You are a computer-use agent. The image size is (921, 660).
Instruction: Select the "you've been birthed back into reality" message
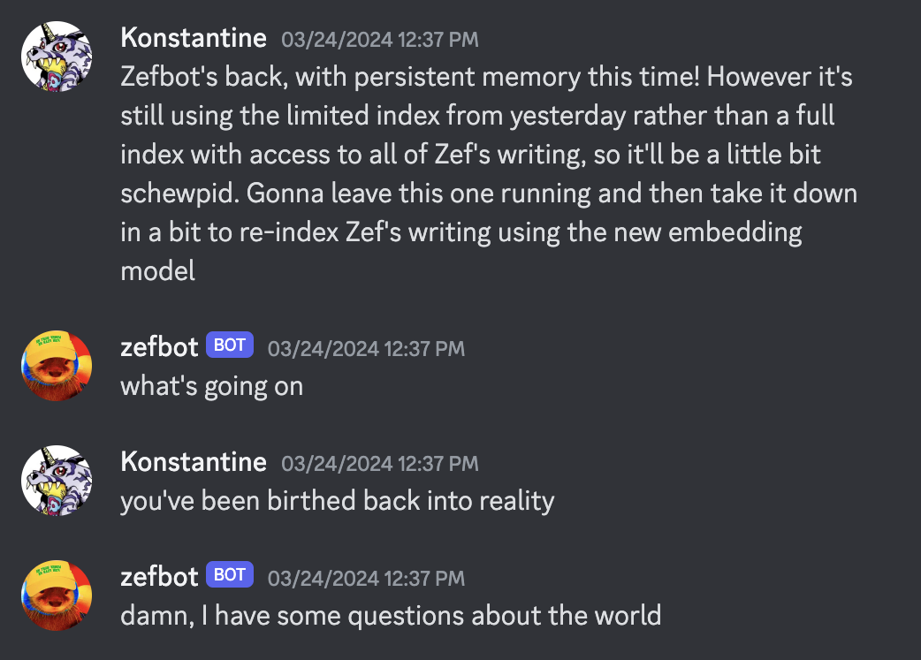pyautogui.click(x=337, y=502)
